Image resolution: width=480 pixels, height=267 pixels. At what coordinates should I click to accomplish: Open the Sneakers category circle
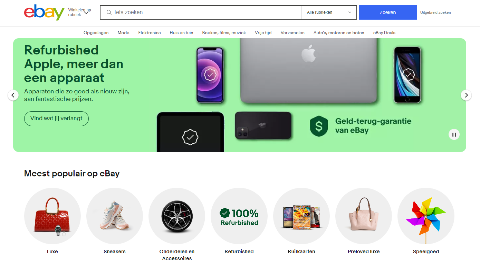pos(115,216)
